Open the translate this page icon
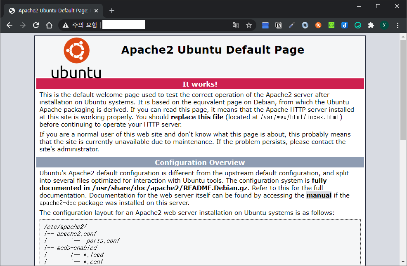This screenshot has height=266, width=407. (235, 25)
